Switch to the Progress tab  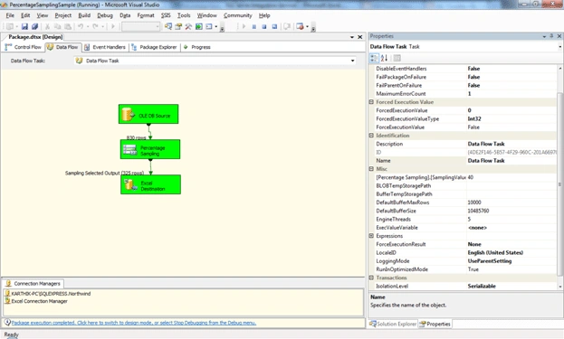[196, 47]
